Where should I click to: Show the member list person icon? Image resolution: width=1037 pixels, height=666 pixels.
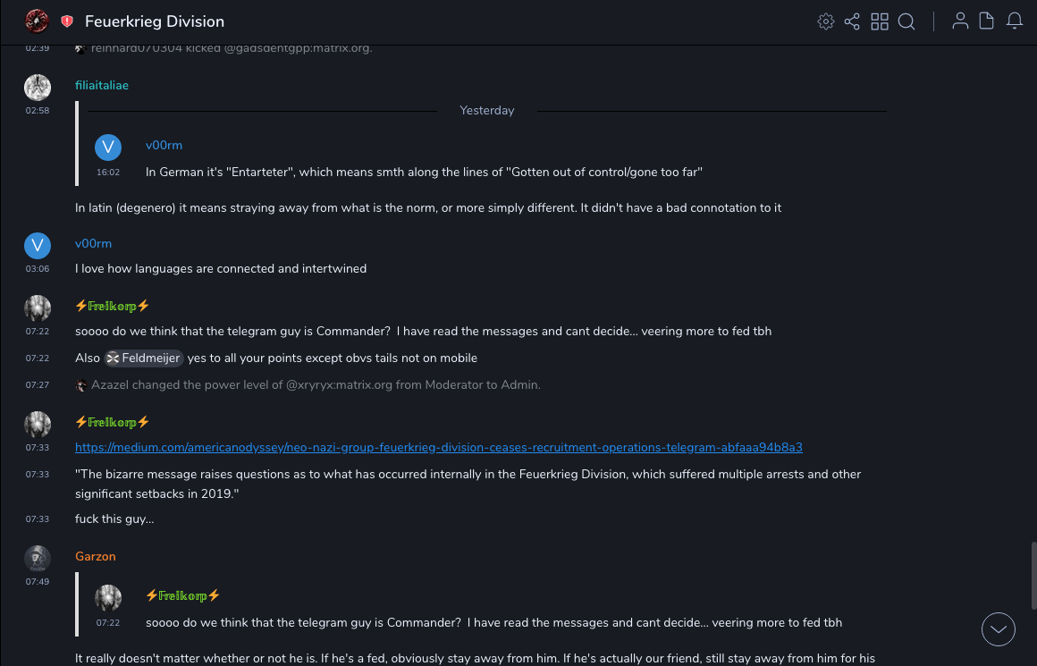[x=960, y=21]
